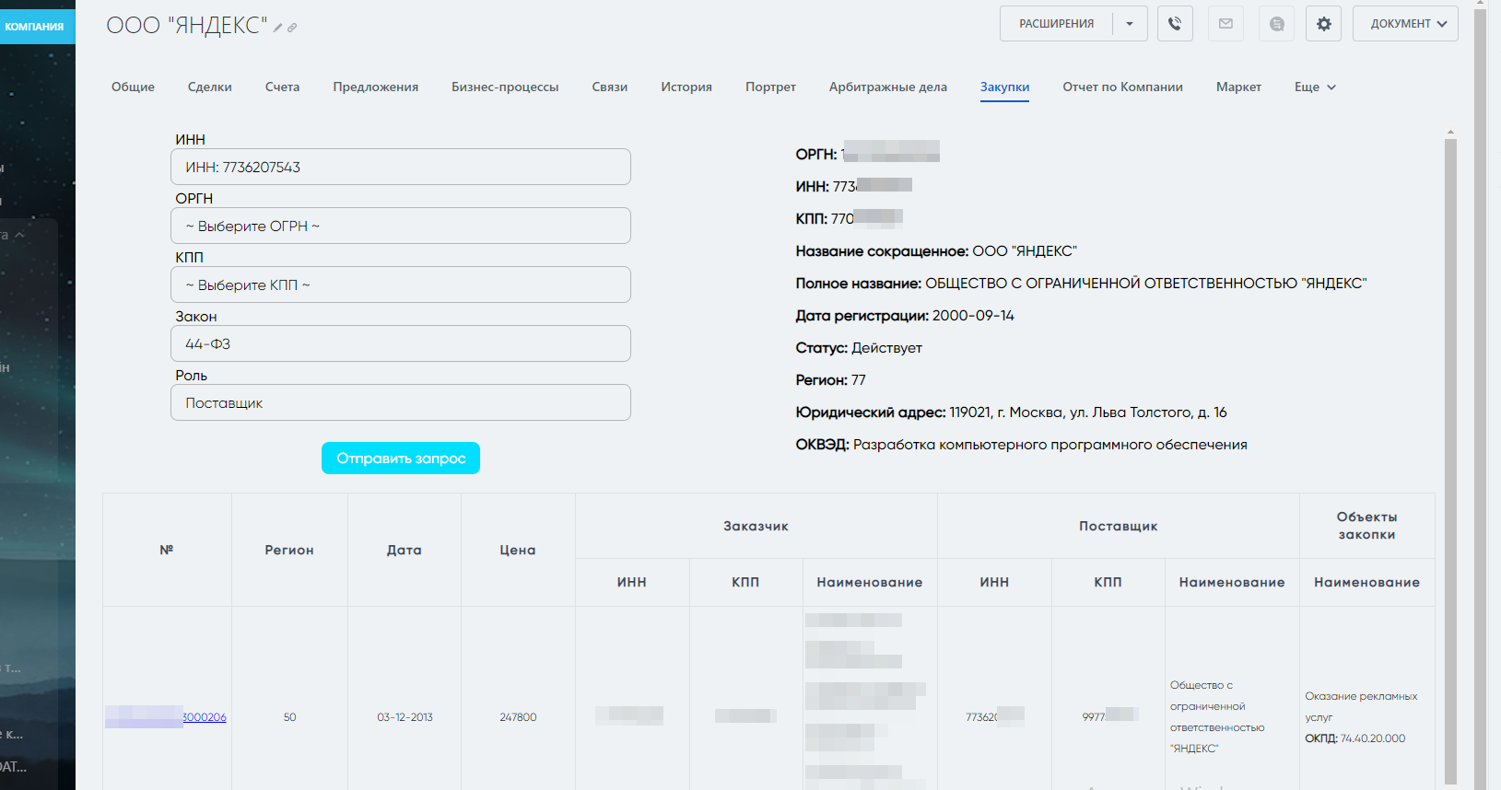Screen dimensions: 1501x790
Task: Click the envelope email icon
Action: (x=1225, y=24)
